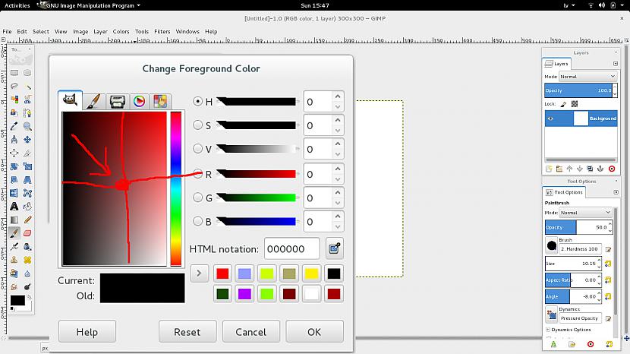The height and width of the screenshot is (354, 630).
Task: Select the Text tool
Action: pyautogui.click(x=14, y=207)
